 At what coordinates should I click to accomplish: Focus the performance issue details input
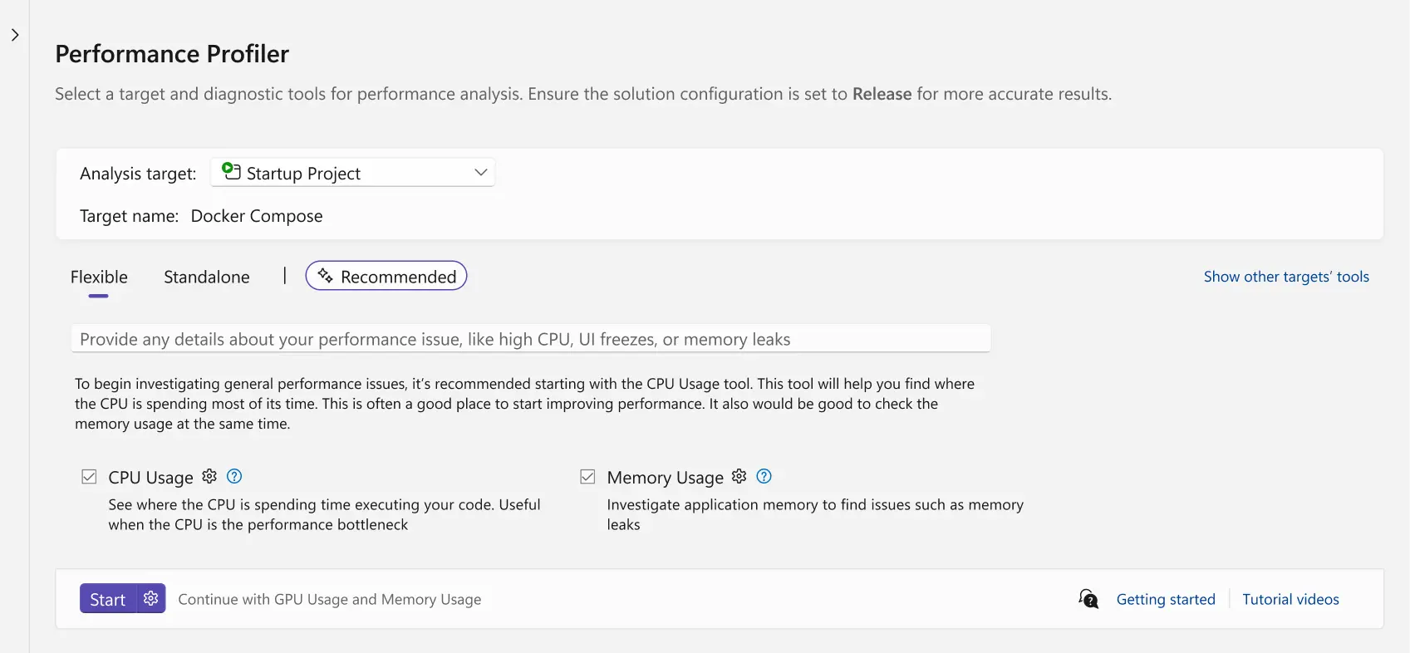(531, 339)
